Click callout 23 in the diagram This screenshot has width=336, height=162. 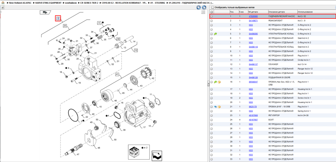coord(65,26)
